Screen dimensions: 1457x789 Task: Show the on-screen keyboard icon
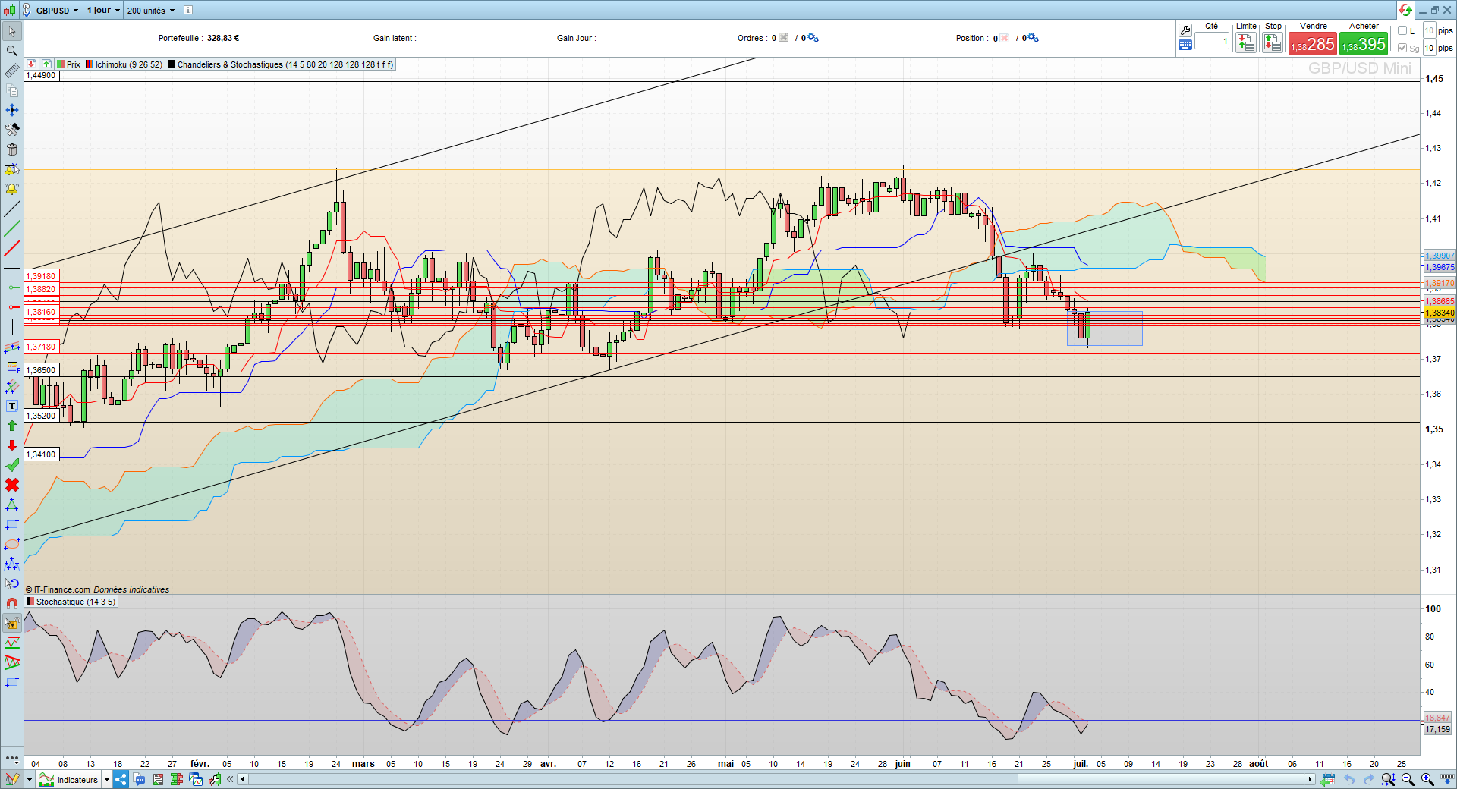tap(1185, 45)
